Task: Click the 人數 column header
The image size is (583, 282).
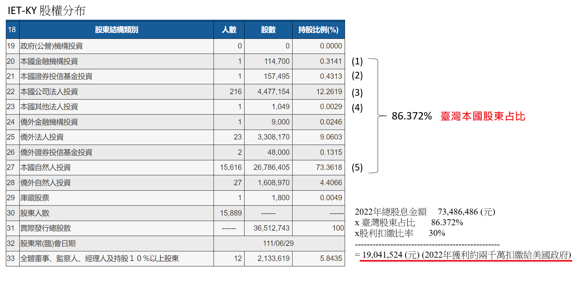Action: 229,30
